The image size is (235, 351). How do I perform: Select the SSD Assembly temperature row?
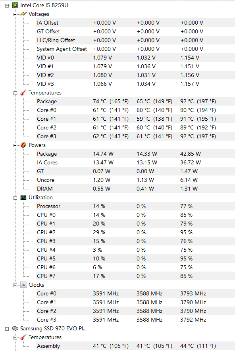[135, 346]
